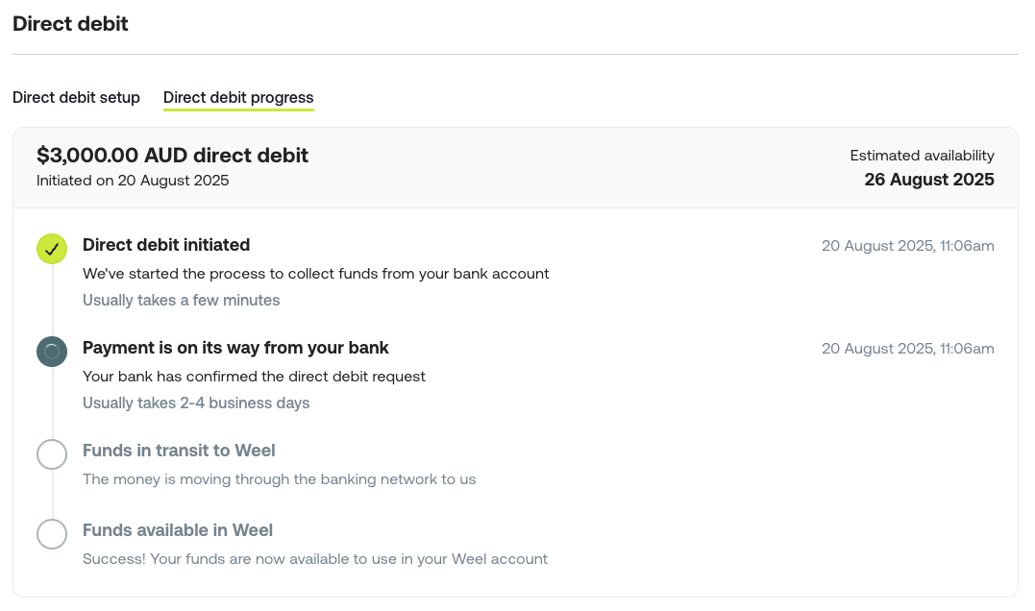
Task: Select the 'Payment is on its way from your bank' heading
Action: (x=235, y=348)
